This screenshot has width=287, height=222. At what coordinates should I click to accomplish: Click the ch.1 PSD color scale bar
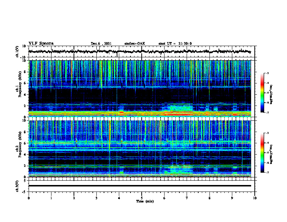(x=262, y=93)
